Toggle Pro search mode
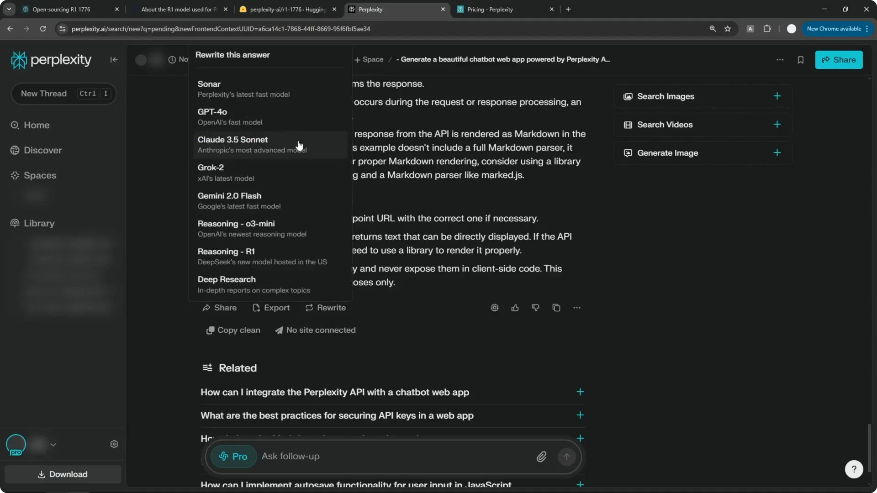Image resolution: width=877 pixels, height=493 pixels. tap(233, 456)
